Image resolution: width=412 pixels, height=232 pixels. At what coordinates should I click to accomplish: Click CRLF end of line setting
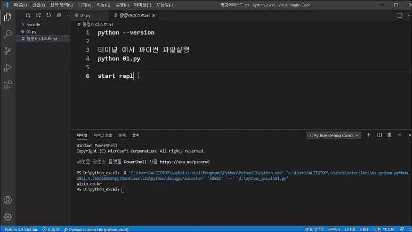point(365,229)
